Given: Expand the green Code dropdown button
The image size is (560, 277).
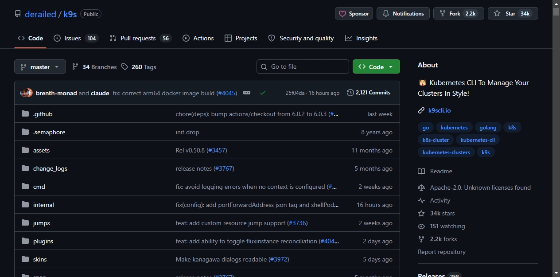Looking at the screenshot, I should pos(376,66).
